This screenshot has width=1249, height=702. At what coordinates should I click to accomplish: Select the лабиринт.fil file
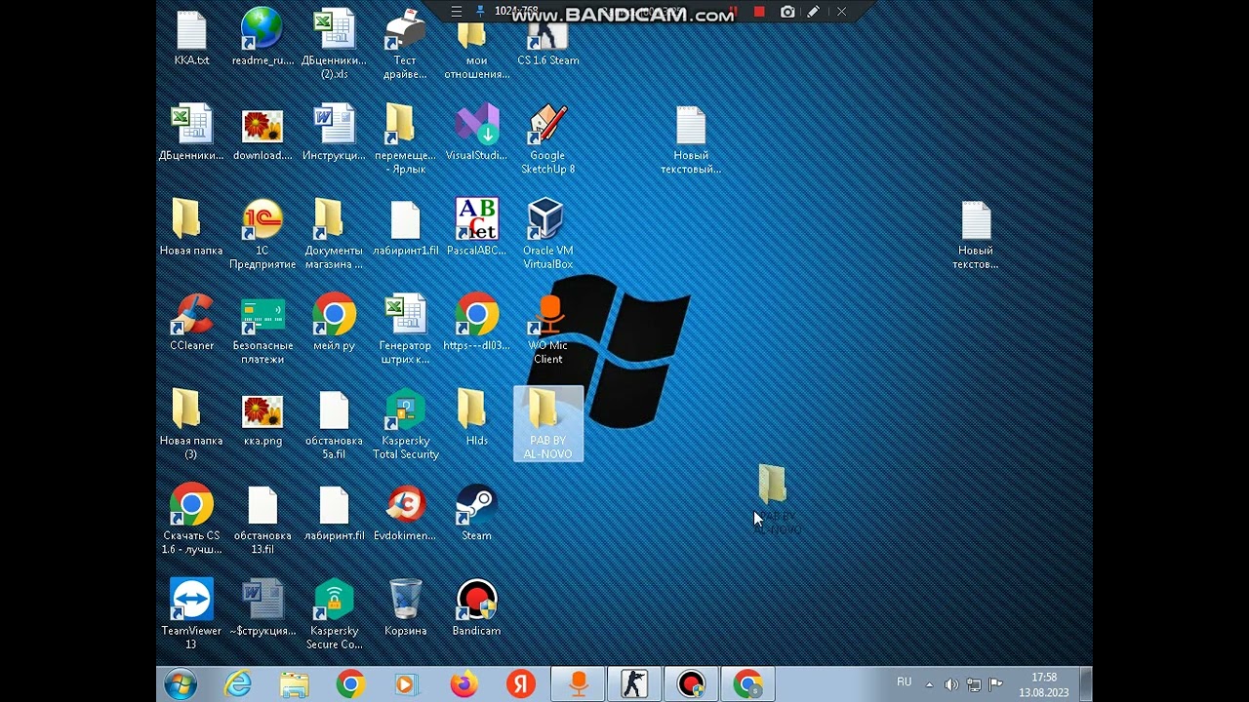334,514
